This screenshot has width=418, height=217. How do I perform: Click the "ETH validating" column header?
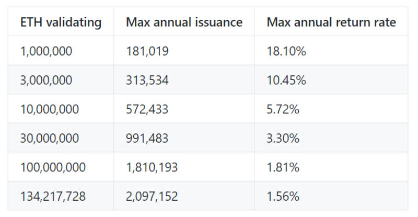tap(61, 22)
